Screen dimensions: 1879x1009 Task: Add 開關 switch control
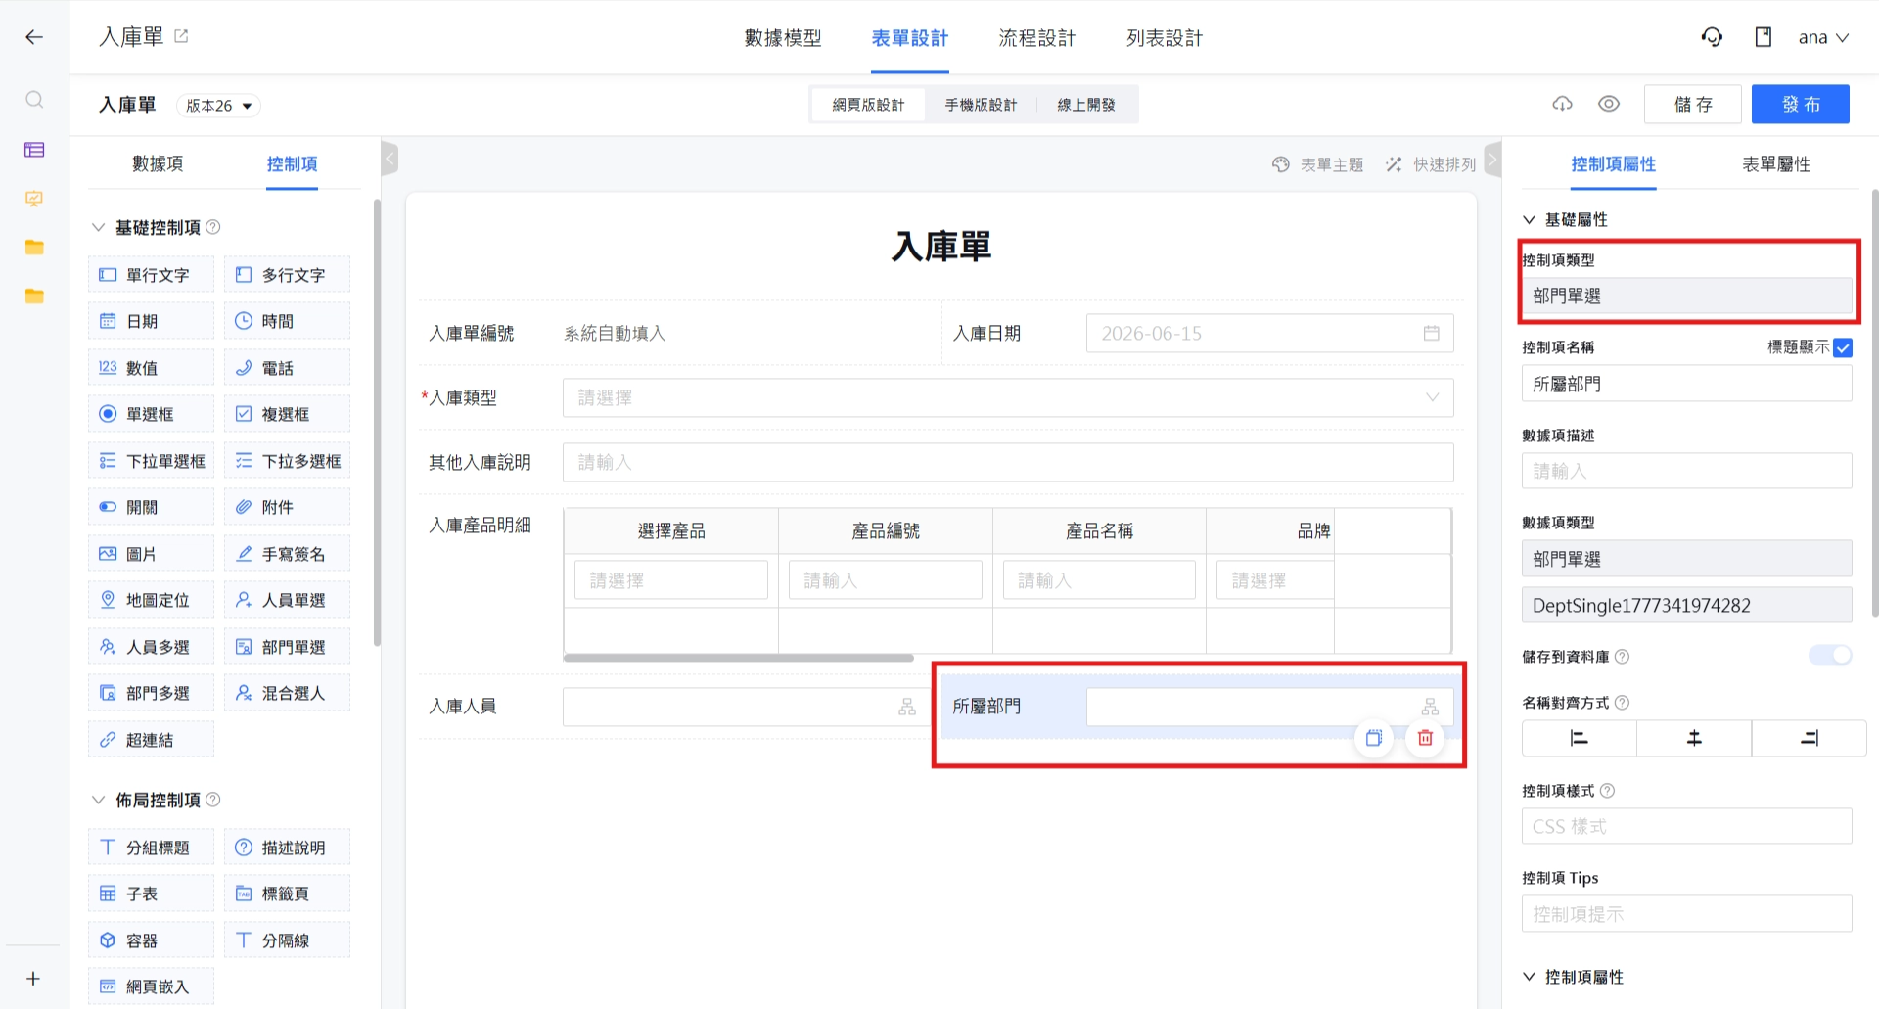(x=151, y=507)
